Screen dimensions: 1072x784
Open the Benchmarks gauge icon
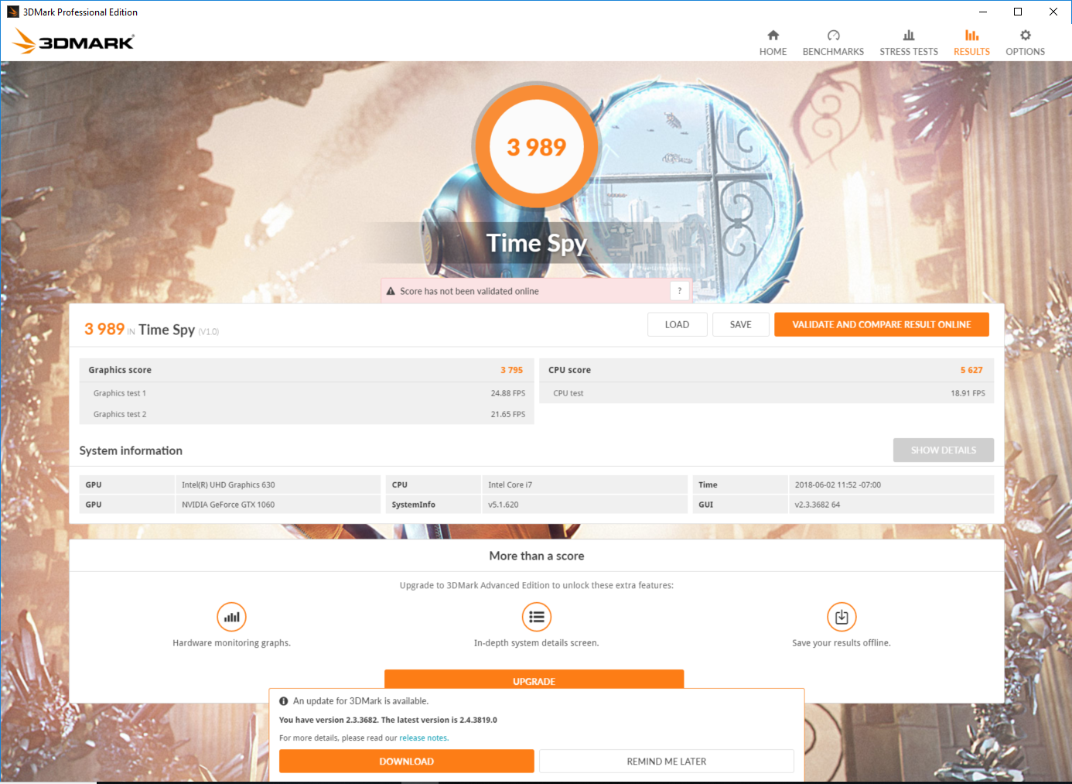[833, 36]
